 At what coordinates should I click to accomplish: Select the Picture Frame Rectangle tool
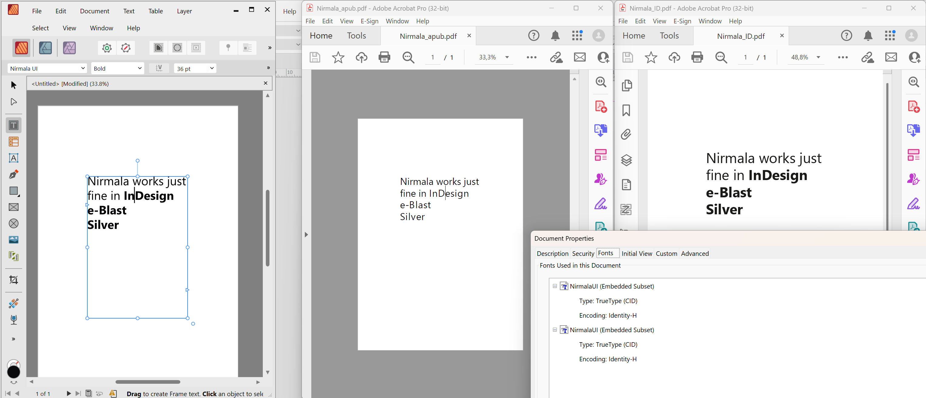pos(14,207)
